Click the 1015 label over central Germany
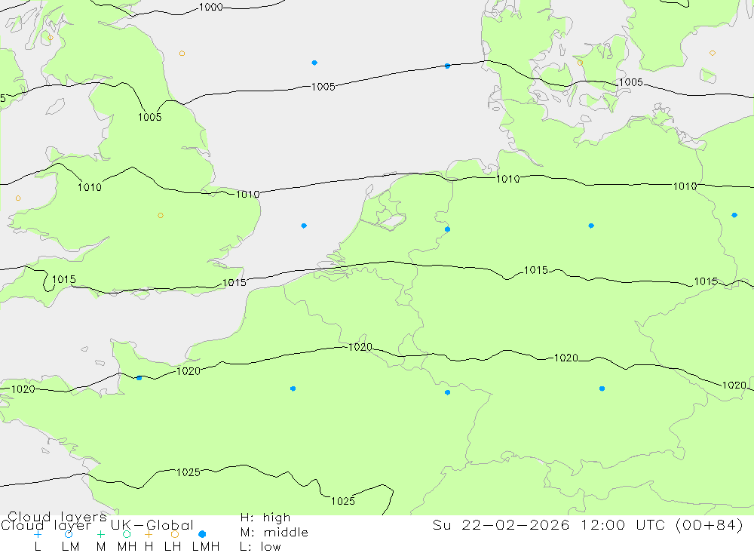Screen dimensions: 754x553 [535, 271]
